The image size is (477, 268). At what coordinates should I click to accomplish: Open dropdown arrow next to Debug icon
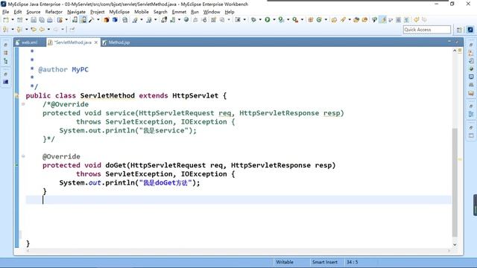260,20
